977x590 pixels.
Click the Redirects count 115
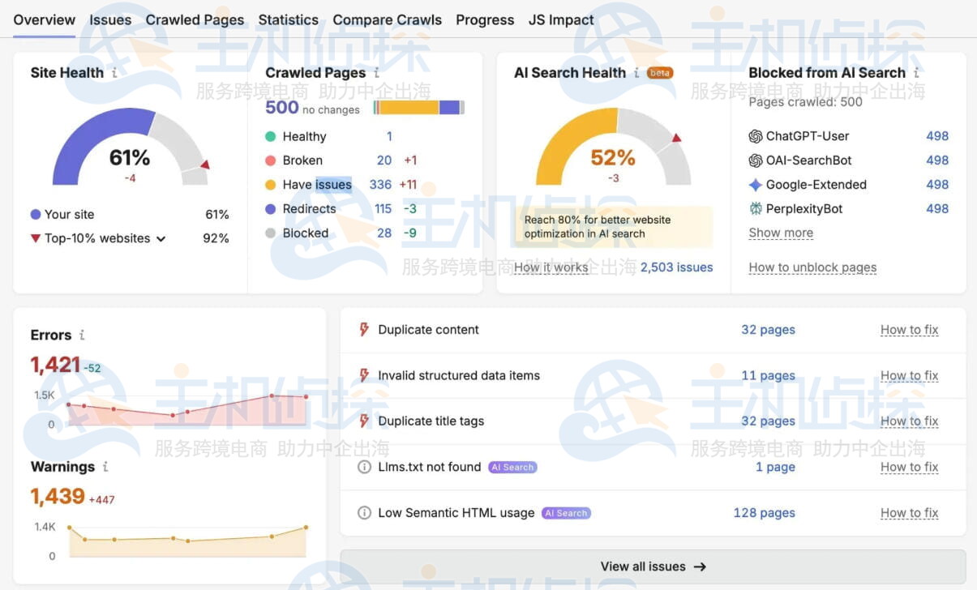[384, 209]
